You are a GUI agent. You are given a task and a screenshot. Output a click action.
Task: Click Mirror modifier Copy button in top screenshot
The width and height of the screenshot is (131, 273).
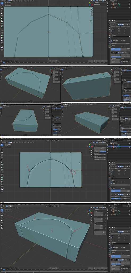[x=125, y=27]
